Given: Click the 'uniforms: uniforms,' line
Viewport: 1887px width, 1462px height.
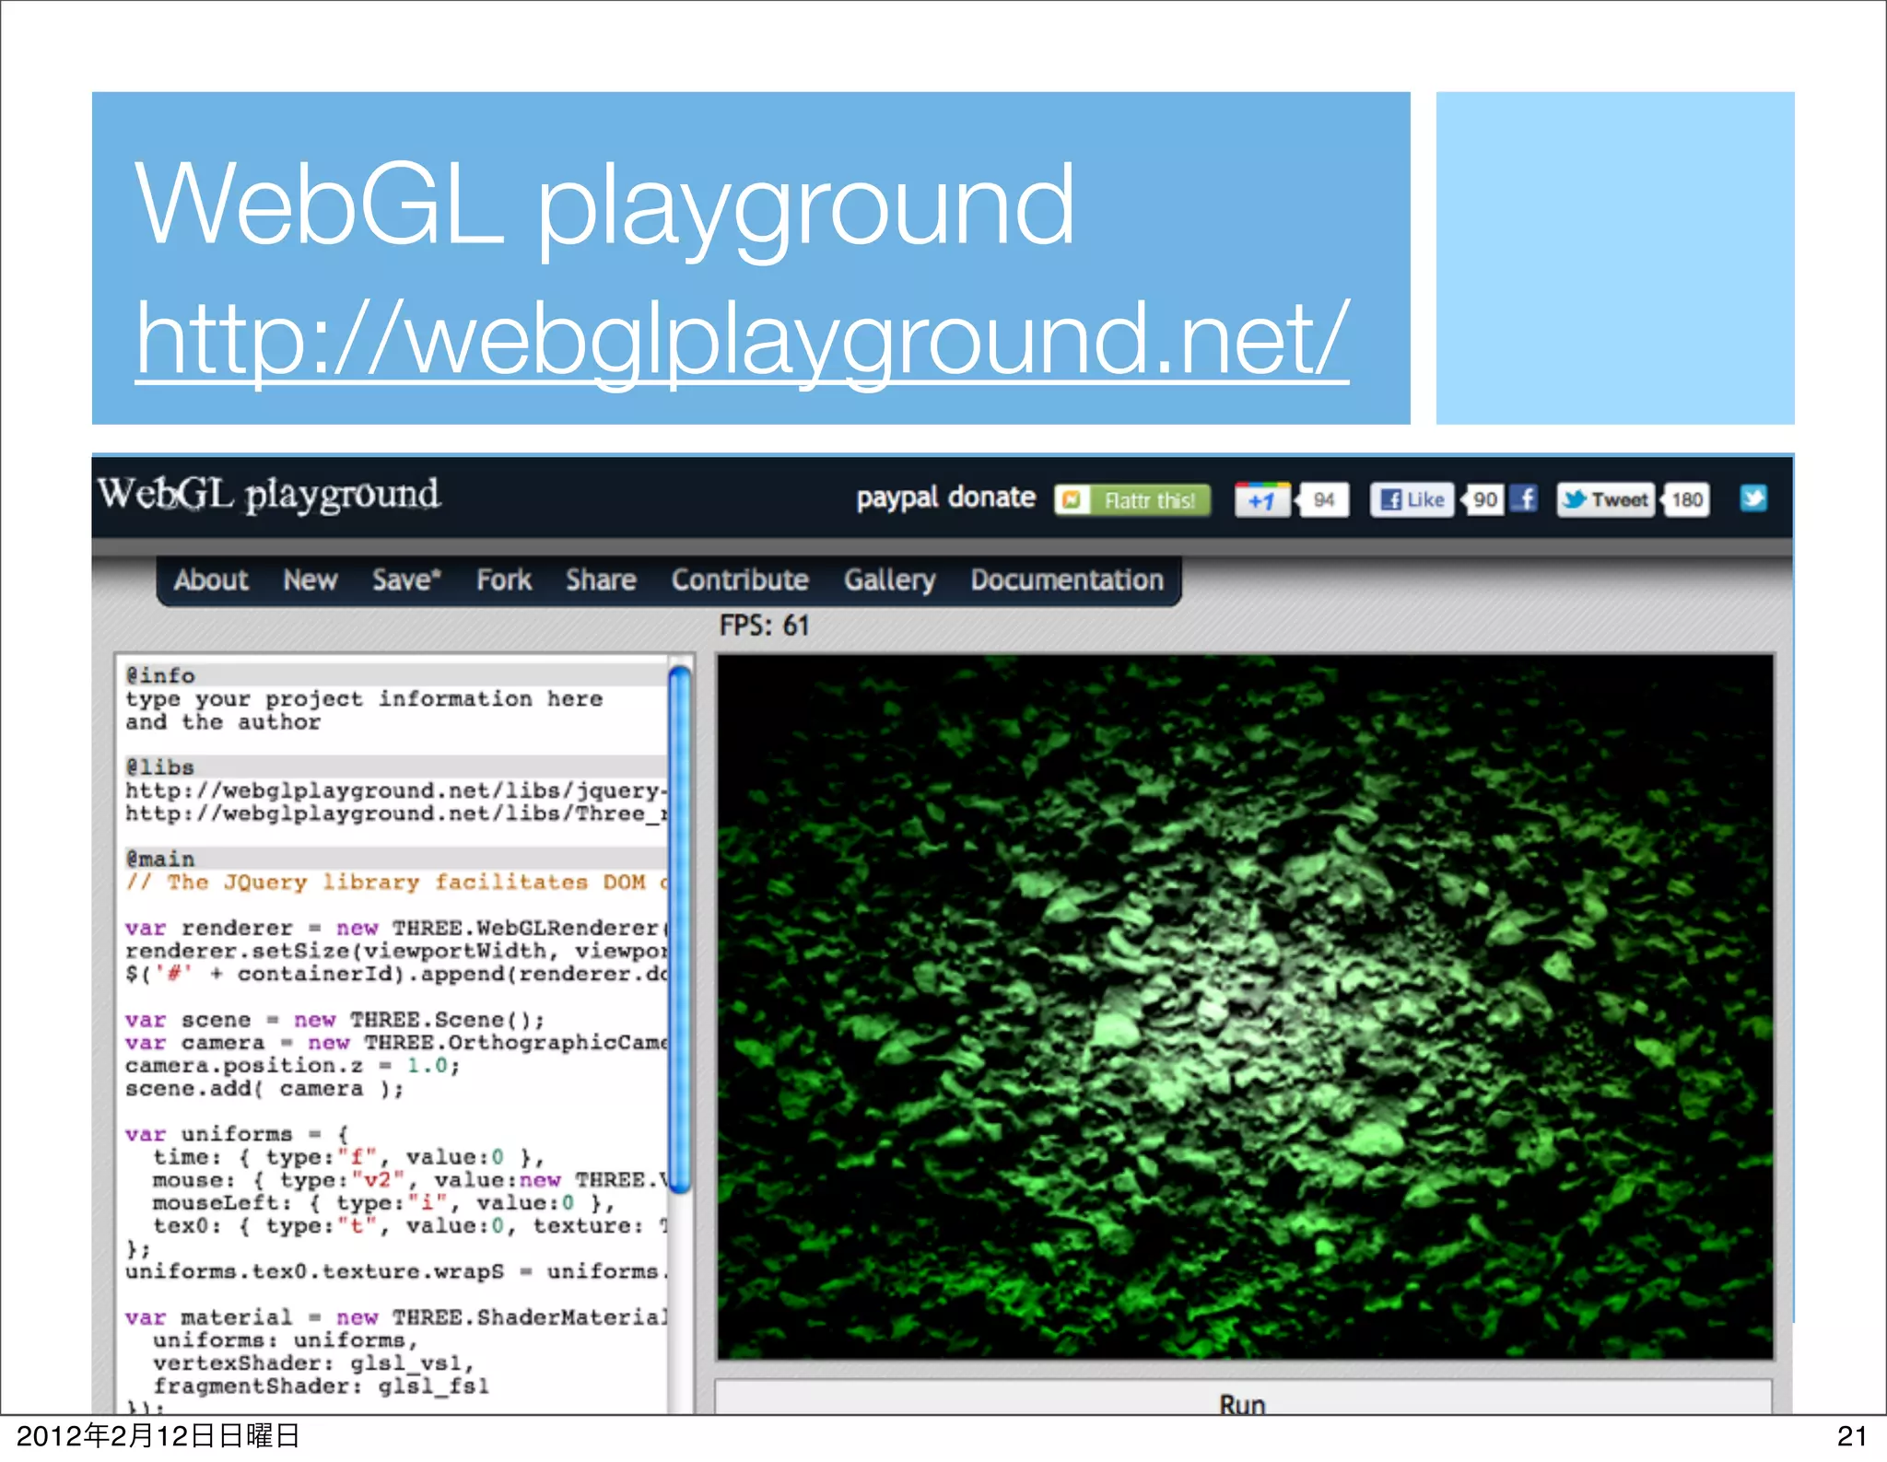Looking at the screenshot, I should pyautogui.click(x=286, y=1340).
